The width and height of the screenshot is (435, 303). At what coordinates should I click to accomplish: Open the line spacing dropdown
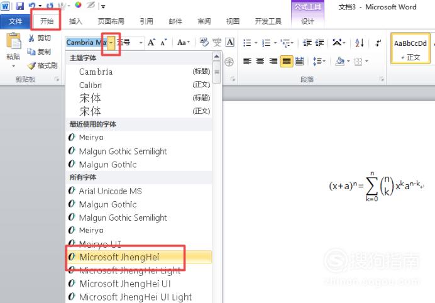(x=319, y=61)
